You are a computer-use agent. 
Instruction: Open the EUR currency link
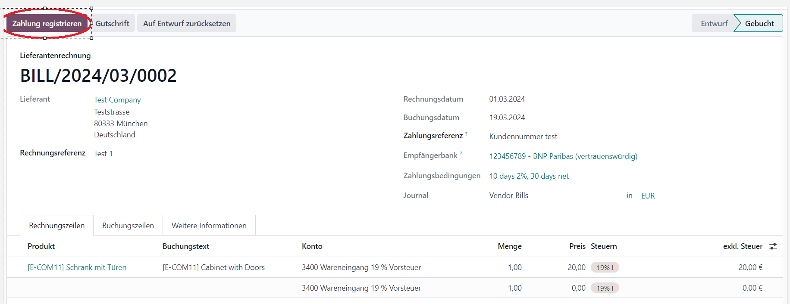coord(648,195)
